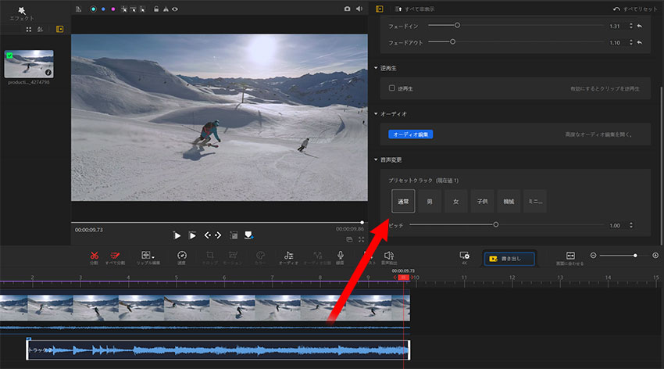The image size is (664, 369).
Task: Open the カラー palette tool
Action: 260,257
